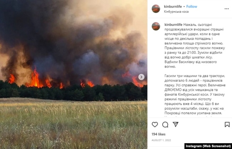Open the three-dot more options menu

pos(227,9)
